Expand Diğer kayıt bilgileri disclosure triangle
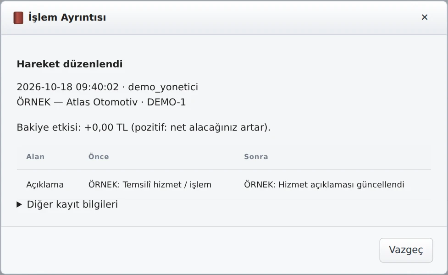This screenshot has width=448, height=275. click(x=19, y=204)
